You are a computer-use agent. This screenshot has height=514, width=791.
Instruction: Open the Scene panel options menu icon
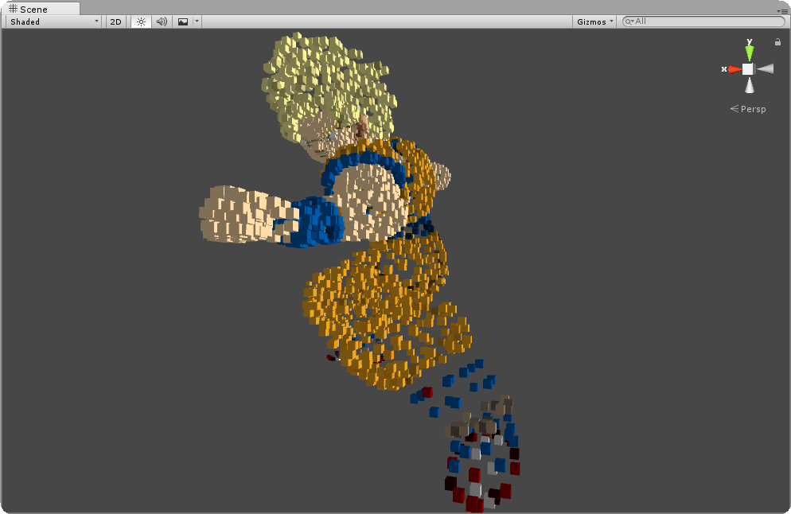click(x=781, y=11)
